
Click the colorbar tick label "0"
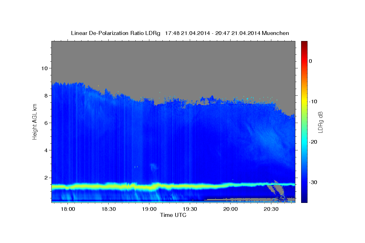click(310, 61)
